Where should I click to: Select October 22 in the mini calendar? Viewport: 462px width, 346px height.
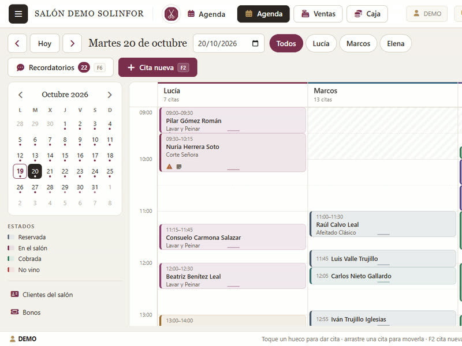pyautogui.click(x=65, y=171)
